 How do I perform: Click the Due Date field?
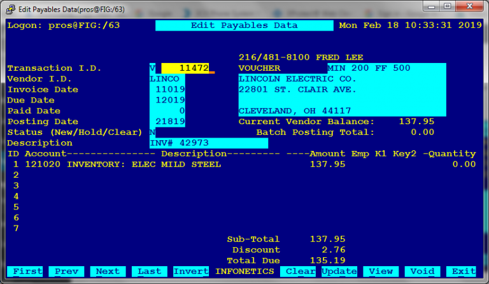coord(168,101)
